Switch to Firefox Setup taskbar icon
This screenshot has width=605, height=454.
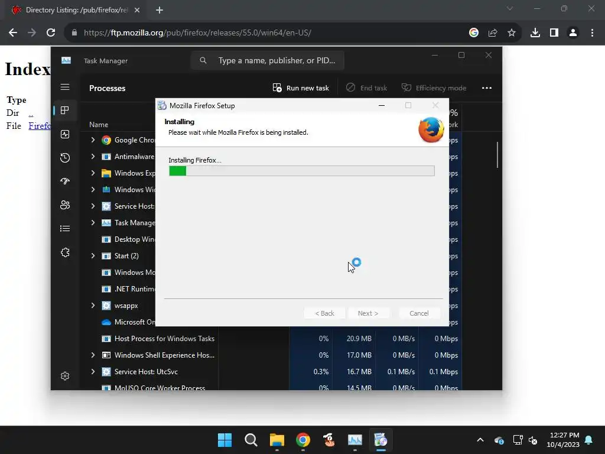(381, 440)
